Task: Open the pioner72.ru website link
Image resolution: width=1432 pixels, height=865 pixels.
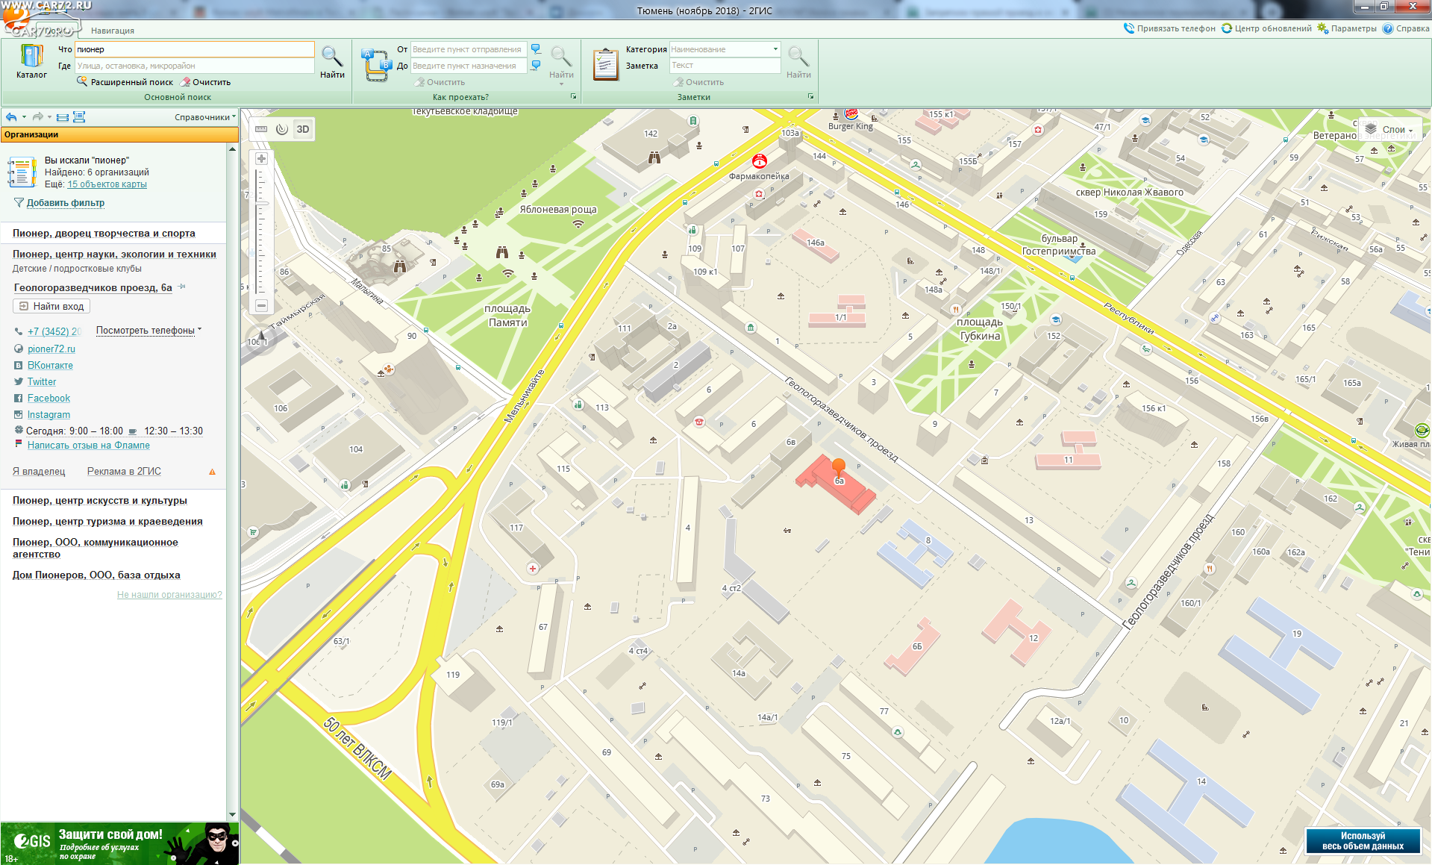Action: click(x=51, y=349)
